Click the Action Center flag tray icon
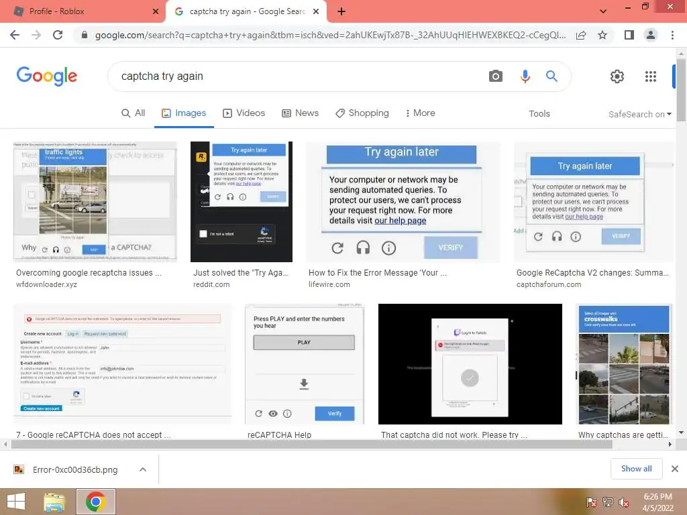The width and height of the screenshot is (687, 515). click(592, 502)
